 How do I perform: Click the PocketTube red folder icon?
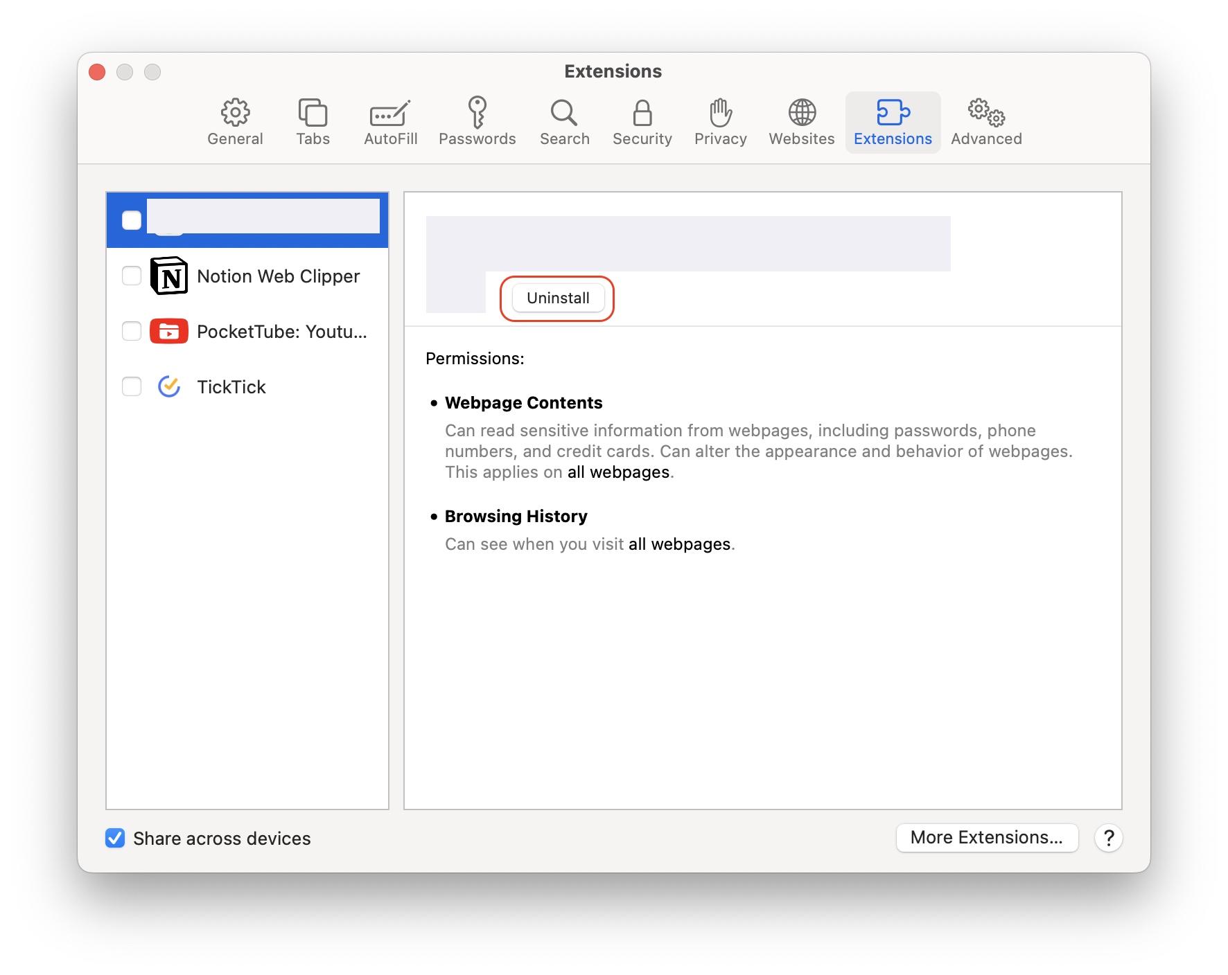(x=169, y=331)
